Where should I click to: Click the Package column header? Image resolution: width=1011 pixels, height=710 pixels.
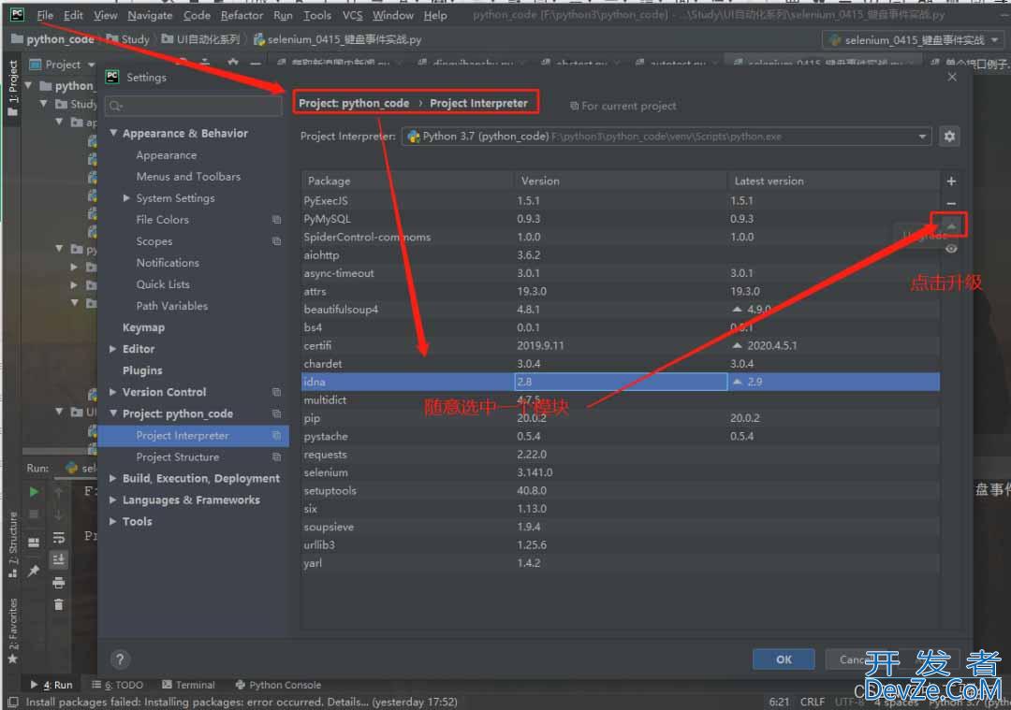pos(407,181)
